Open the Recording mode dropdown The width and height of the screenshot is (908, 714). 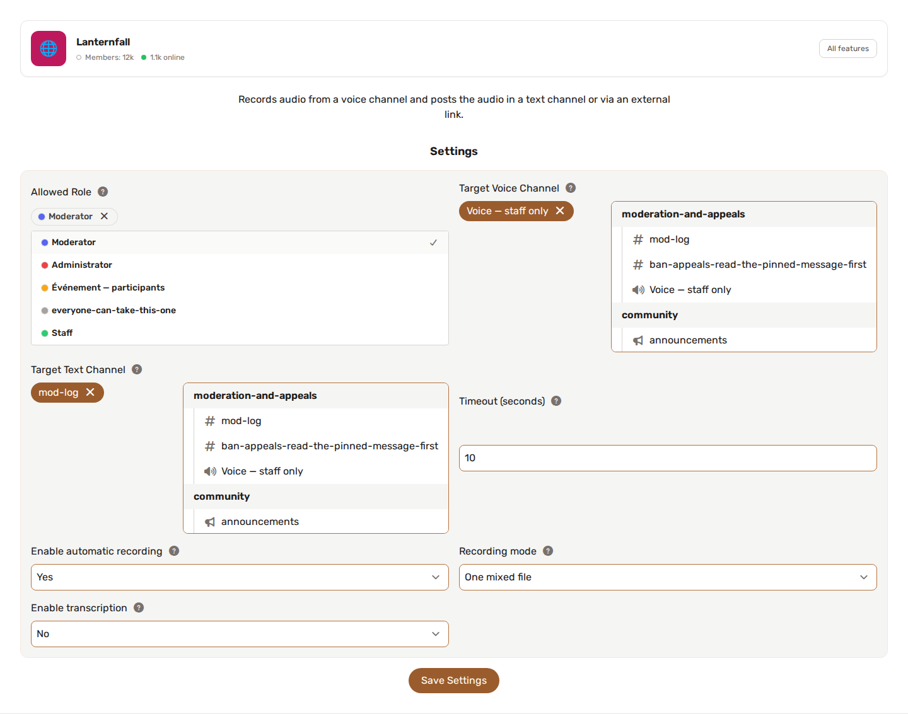point(668,577)
